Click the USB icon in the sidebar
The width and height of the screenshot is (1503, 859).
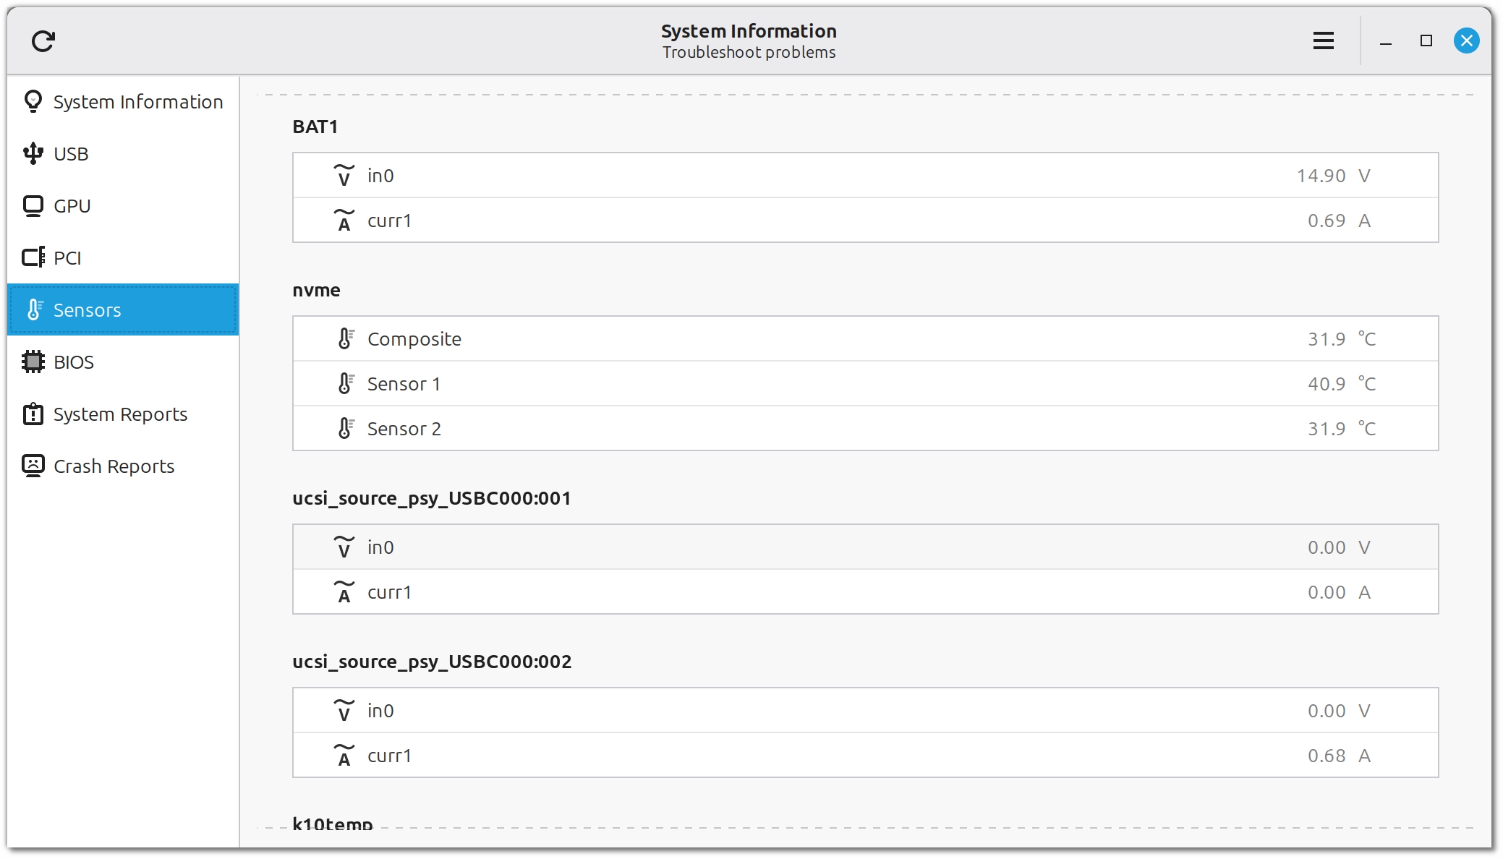pyautogui.click(x=33, y=153)
